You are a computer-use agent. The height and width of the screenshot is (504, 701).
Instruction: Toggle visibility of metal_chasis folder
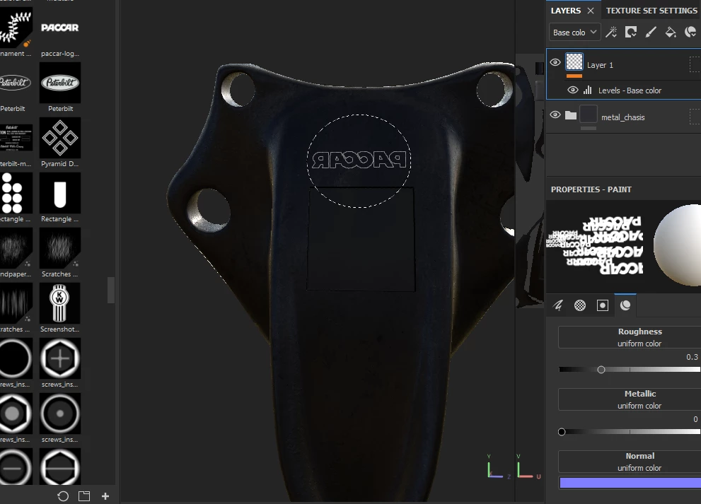click(x=555, y=115)
